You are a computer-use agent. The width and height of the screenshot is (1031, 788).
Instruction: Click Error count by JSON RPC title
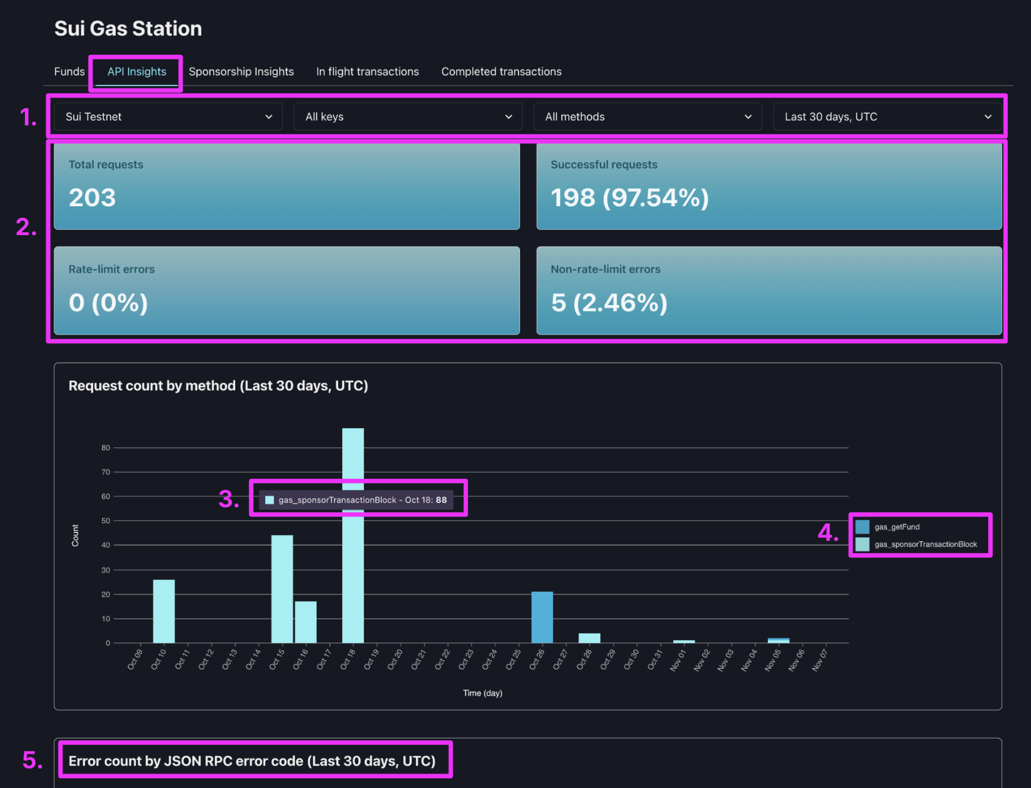click(252, 761)
